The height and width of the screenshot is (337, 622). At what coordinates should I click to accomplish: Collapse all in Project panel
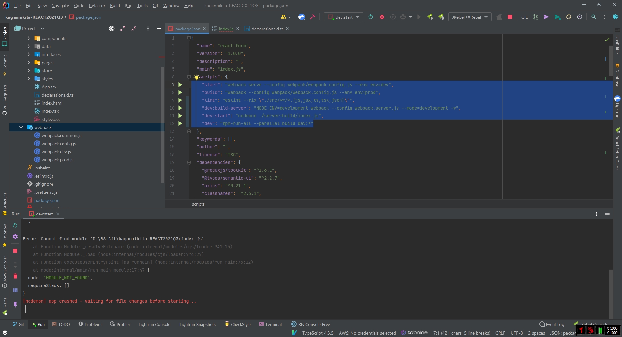click(x=134, y=29)
